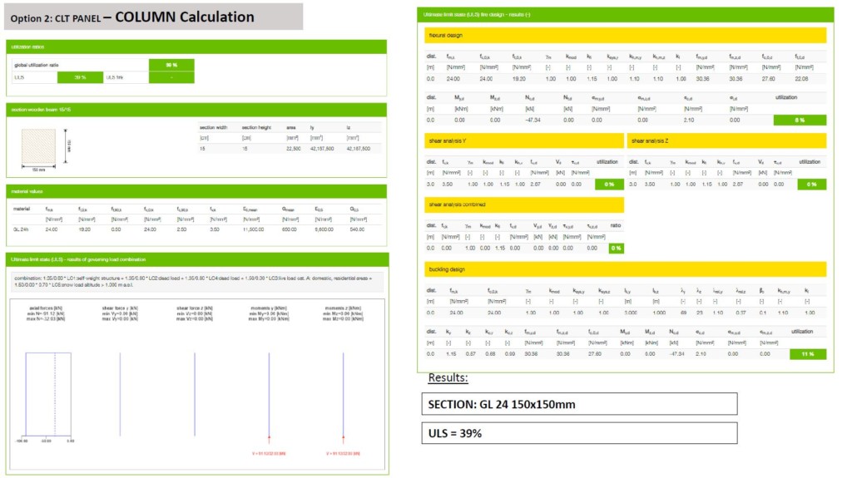
Task: Click the axial forces diagram
Action: (47, 391)
